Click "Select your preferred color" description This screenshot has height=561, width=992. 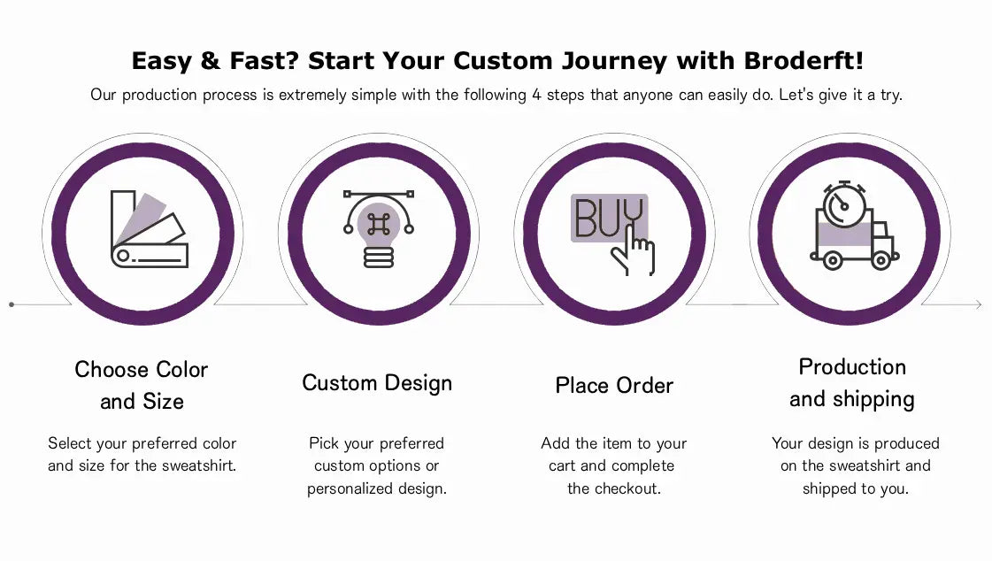pos(142,454)
